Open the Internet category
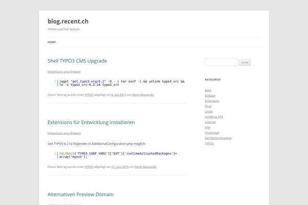Screen dimensions: 308x205 point(210,122)
